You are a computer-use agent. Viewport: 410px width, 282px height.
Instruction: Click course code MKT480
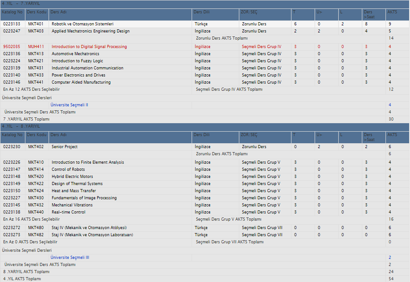click(x=36, y=228)
